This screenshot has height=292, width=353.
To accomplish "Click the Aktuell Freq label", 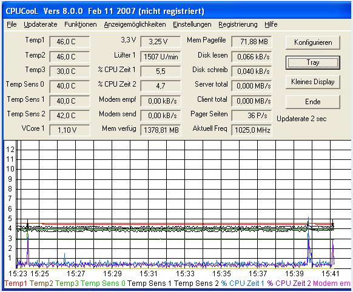I will 210,128.
